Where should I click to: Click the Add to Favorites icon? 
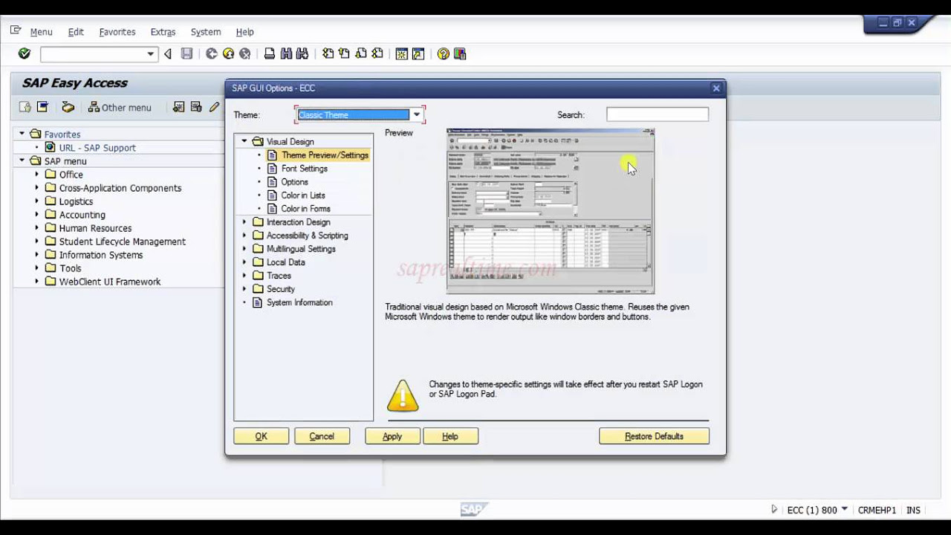[x=179, y=107]
